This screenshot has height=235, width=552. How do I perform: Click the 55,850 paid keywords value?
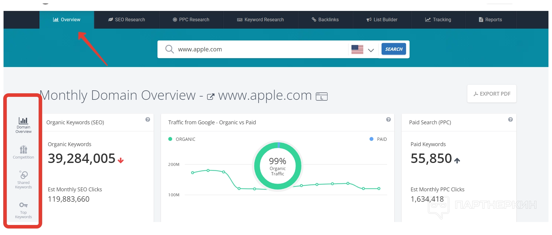click(x=431, y=159)
